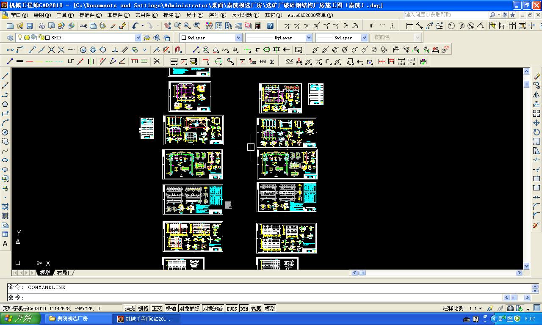Open the status bar tray menu arrow
The height and width of the screenshot is (325, 542).
528,308
